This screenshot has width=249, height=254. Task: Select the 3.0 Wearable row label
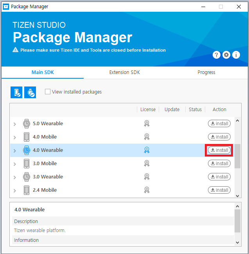click(48, 177)
